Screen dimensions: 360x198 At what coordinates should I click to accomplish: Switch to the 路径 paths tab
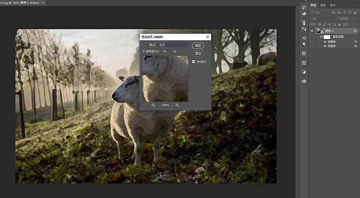pos(333,5)
